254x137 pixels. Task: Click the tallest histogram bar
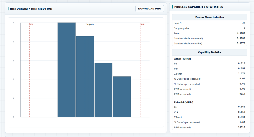tap(66, 70)
